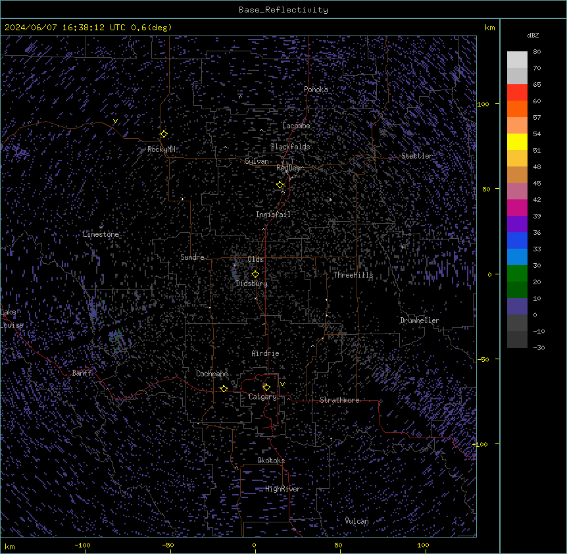Click the 80 value in dBZ legend

[x=537, y=52]
